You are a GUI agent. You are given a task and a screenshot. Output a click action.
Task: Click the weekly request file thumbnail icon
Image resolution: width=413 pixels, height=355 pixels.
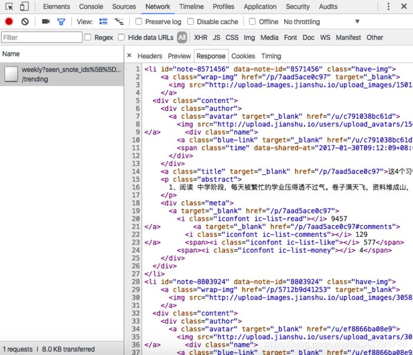tap(11, 74)
